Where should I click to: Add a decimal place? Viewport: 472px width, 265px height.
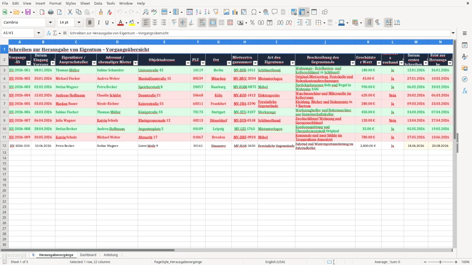(x=280, y=23)
